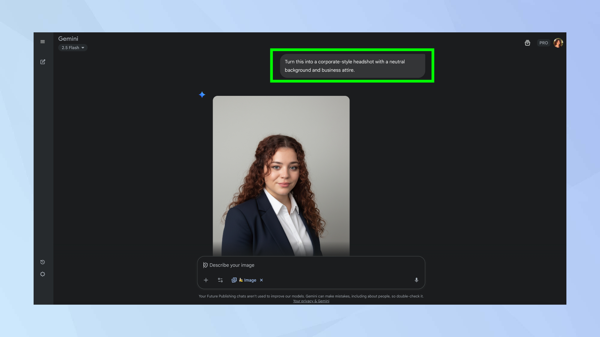Click the blue Gemini sparkle response indicator
This screenshot has height=337, width=600.
click(x=202, y=95)
